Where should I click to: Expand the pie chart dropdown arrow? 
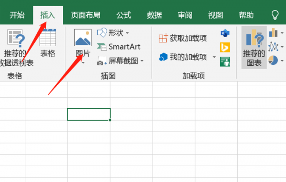click(282, 61)
